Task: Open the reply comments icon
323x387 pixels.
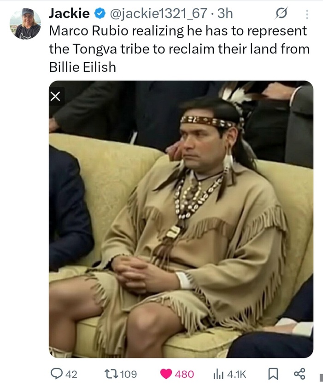Action: pyautogui.click(x=57, y=374)
